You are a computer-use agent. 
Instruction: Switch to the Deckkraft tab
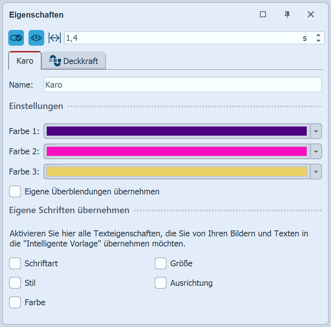click(x=74, y=61)
